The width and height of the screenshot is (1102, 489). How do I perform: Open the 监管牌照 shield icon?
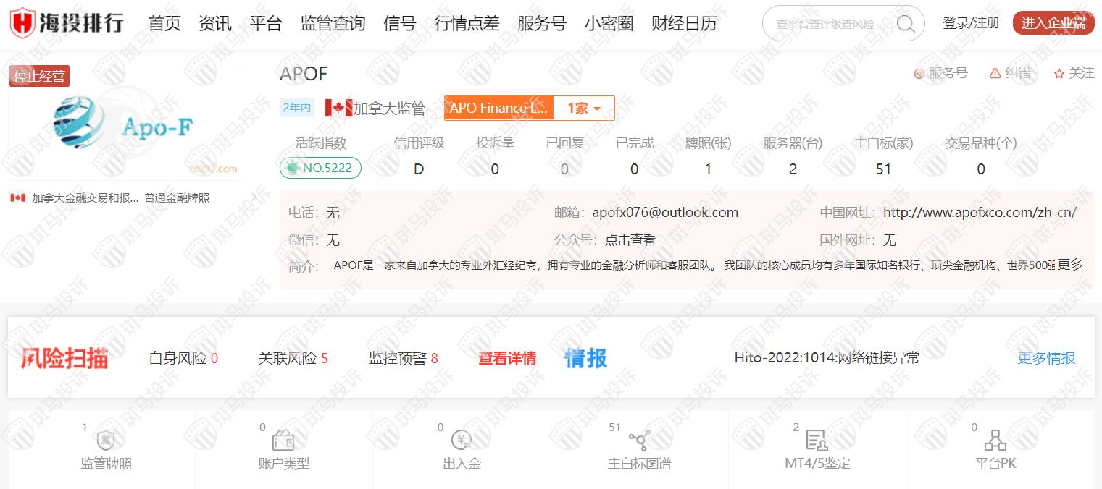pos(106,441)
